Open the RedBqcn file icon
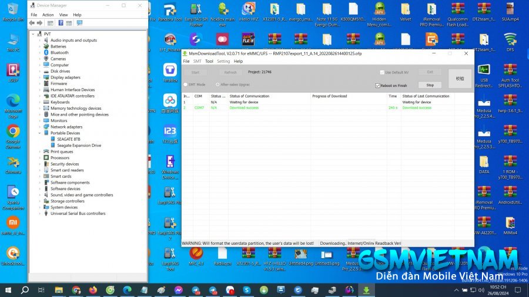The image size is (529, 297). coord(222,256)
